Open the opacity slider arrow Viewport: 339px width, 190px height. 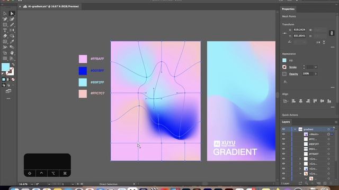tap(316, 74)
